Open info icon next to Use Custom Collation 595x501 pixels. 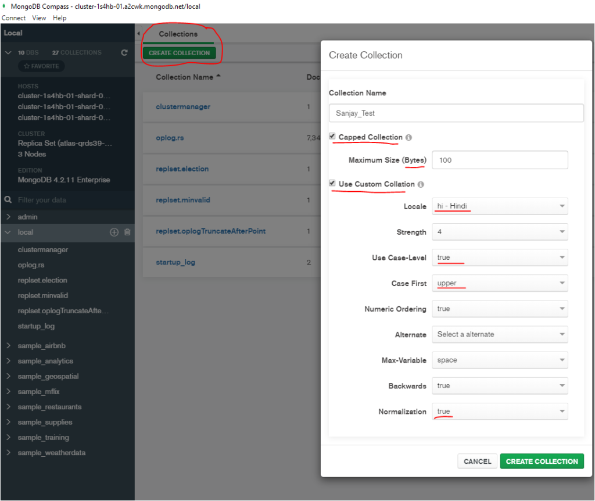click(x=421, y=184)
